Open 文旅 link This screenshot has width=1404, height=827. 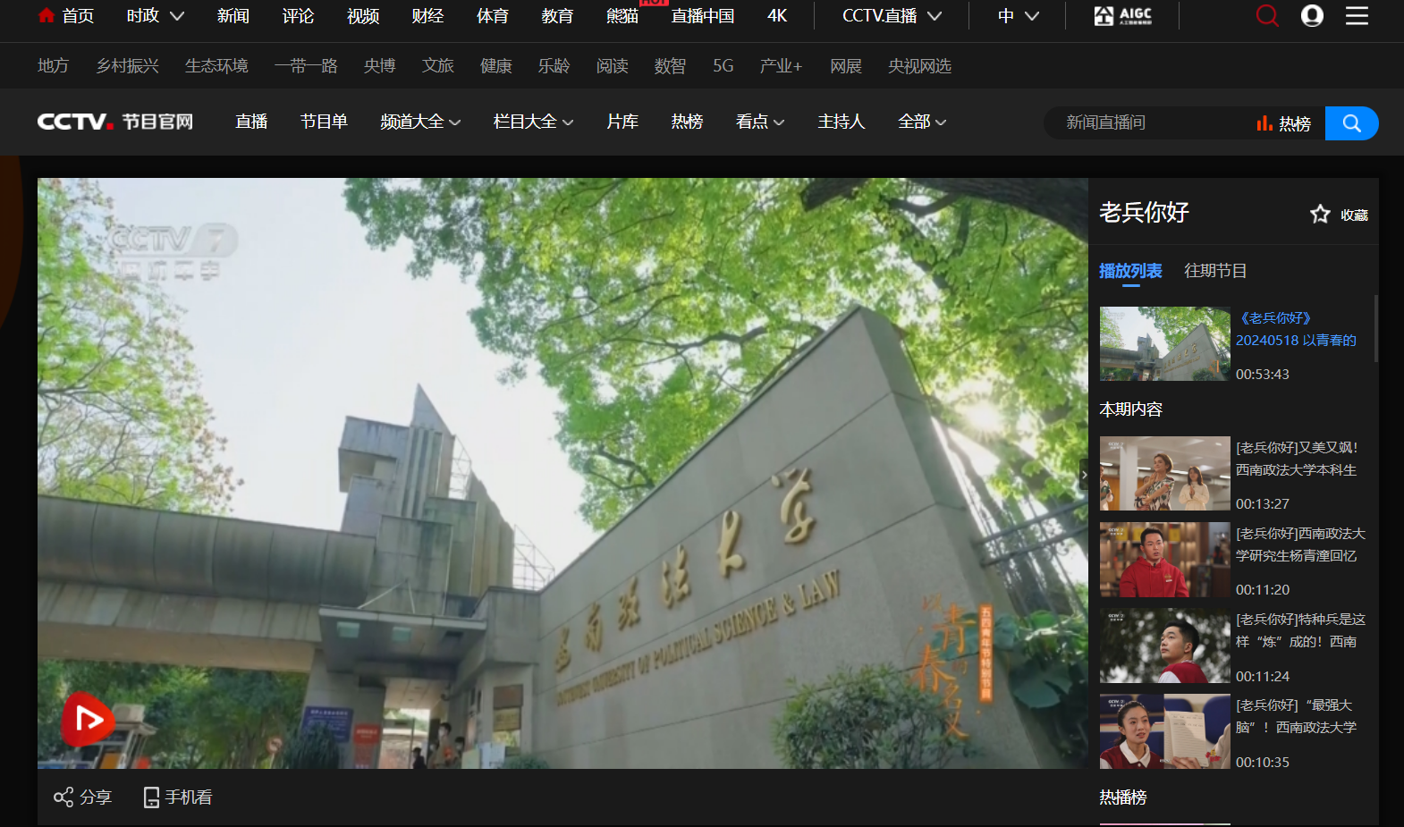coord(438,66)
